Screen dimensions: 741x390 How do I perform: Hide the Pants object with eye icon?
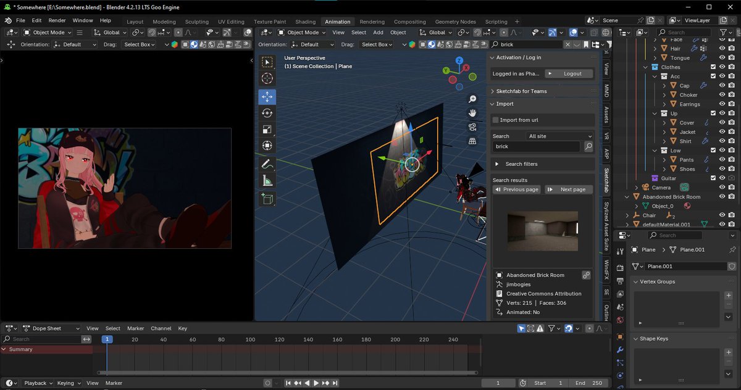722,160
